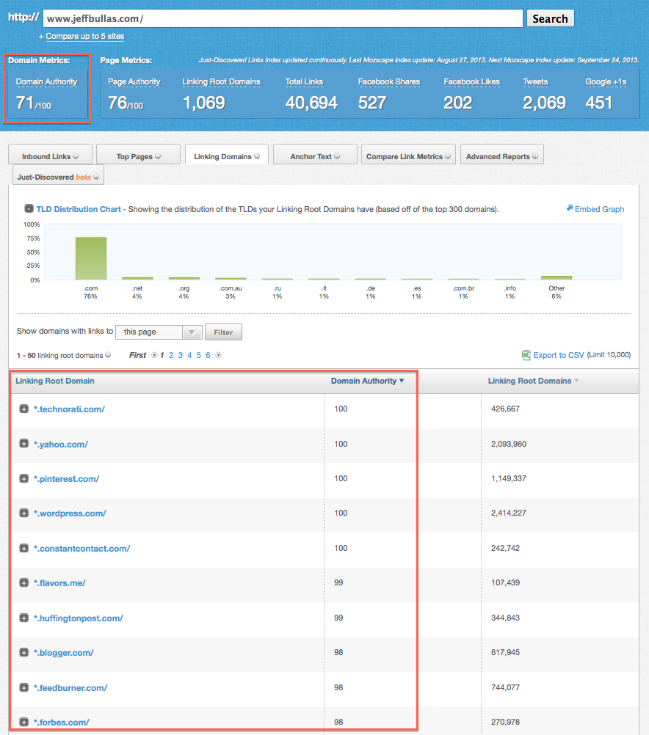Open the Just-Discovered beta tab
This screenshot has width=649, height=735.
pos(58,175)
